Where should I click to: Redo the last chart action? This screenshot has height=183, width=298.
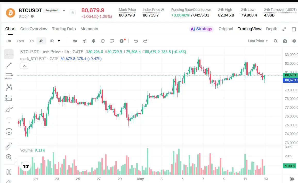(145, 41)
